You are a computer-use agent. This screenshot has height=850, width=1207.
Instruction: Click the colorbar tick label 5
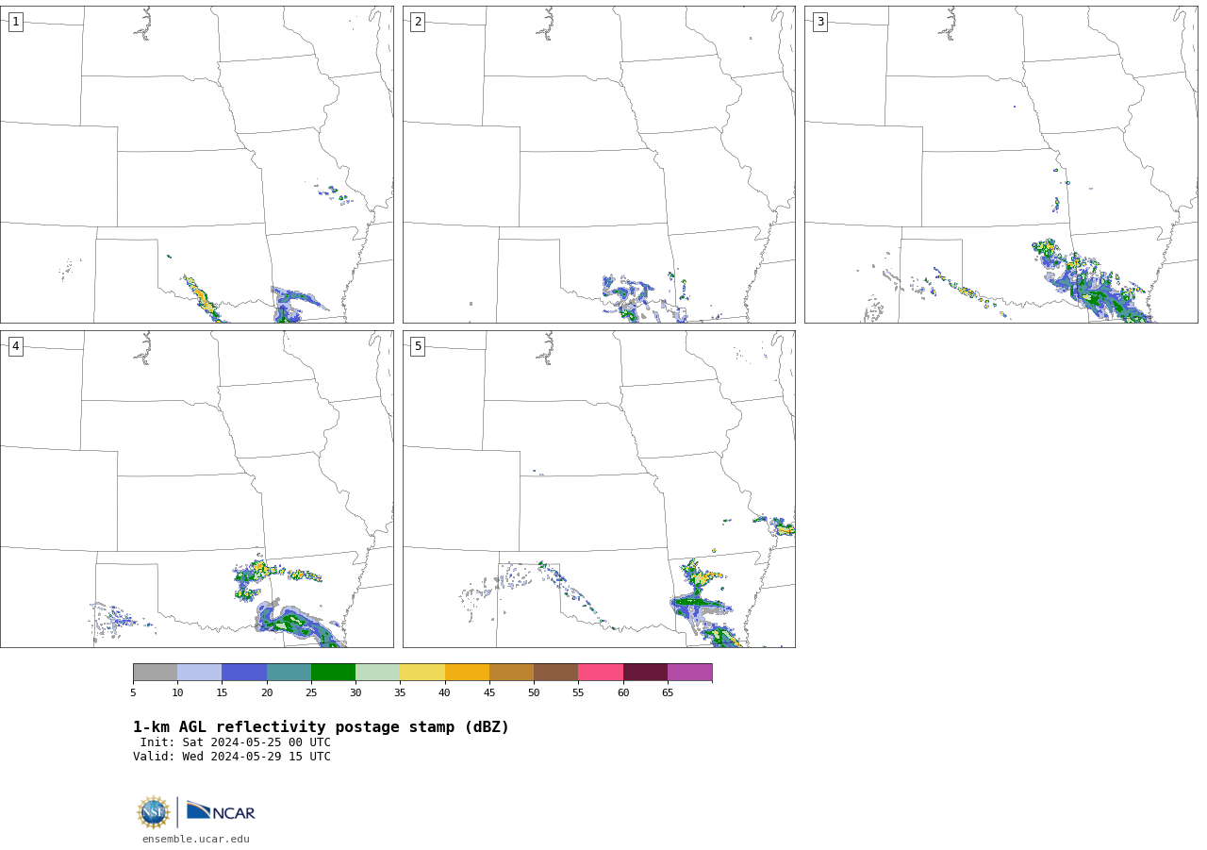(133, 693)
